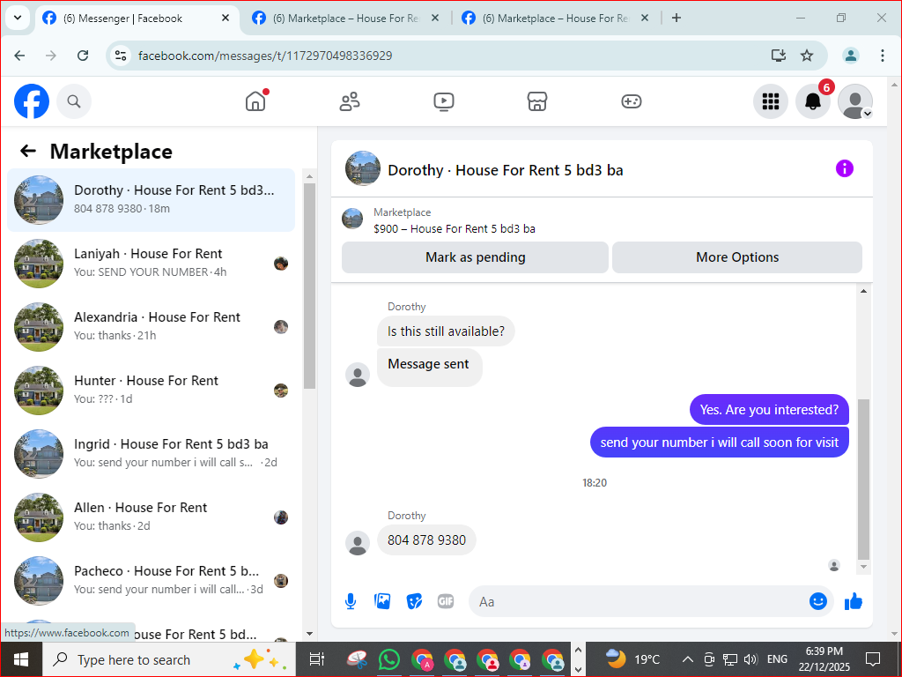The width and height of the screenshot is (902, 677).
Task: Choose a sticker with the sticker icon
Action: click(x=414, y=601)
